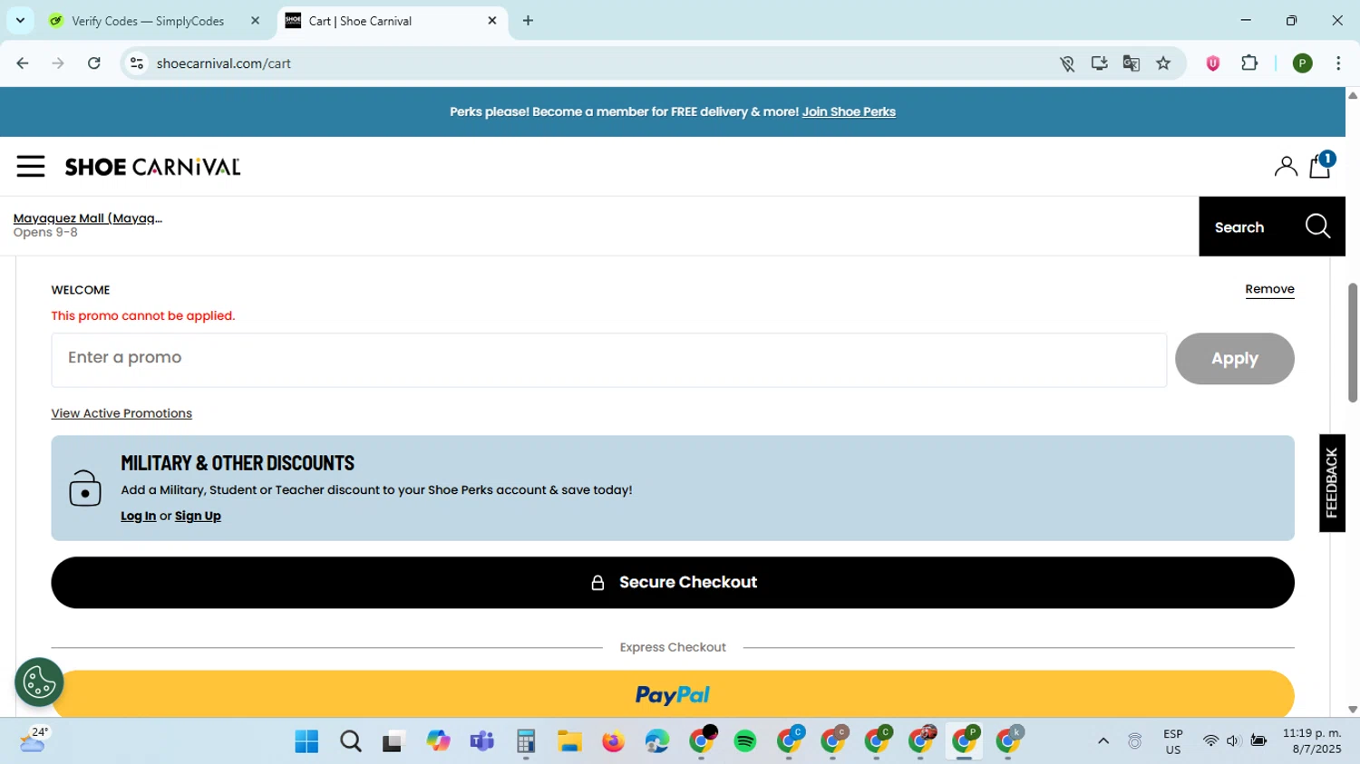This screenshot has height=764, width=1360.
Task: Open Windows taskbar search
Action: (x=351, y=741)
